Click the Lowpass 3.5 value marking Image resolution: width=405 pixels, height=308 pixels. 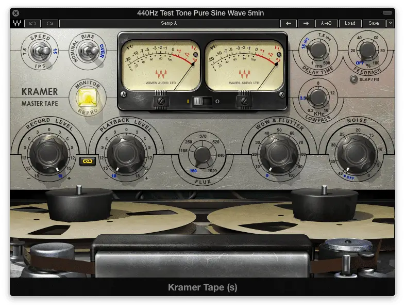tap(302, 98)
